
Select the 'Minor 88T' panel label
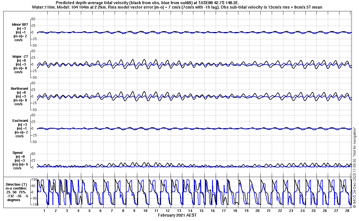[x=20, y=25]
